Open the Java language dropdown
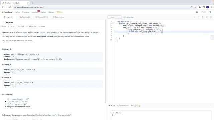This screenshot has width=214, height=120. tap(114, 17)
